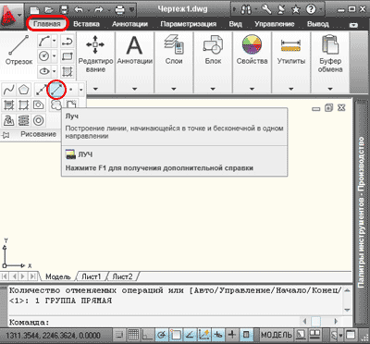Toggle Dynamic input in status bar
370x344 pixels.
point(218,335)
